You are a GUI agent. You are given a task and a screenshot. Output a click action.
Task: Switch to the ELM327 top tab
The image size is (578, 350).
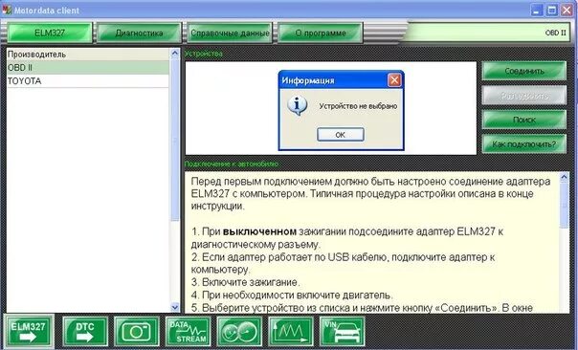50,33
